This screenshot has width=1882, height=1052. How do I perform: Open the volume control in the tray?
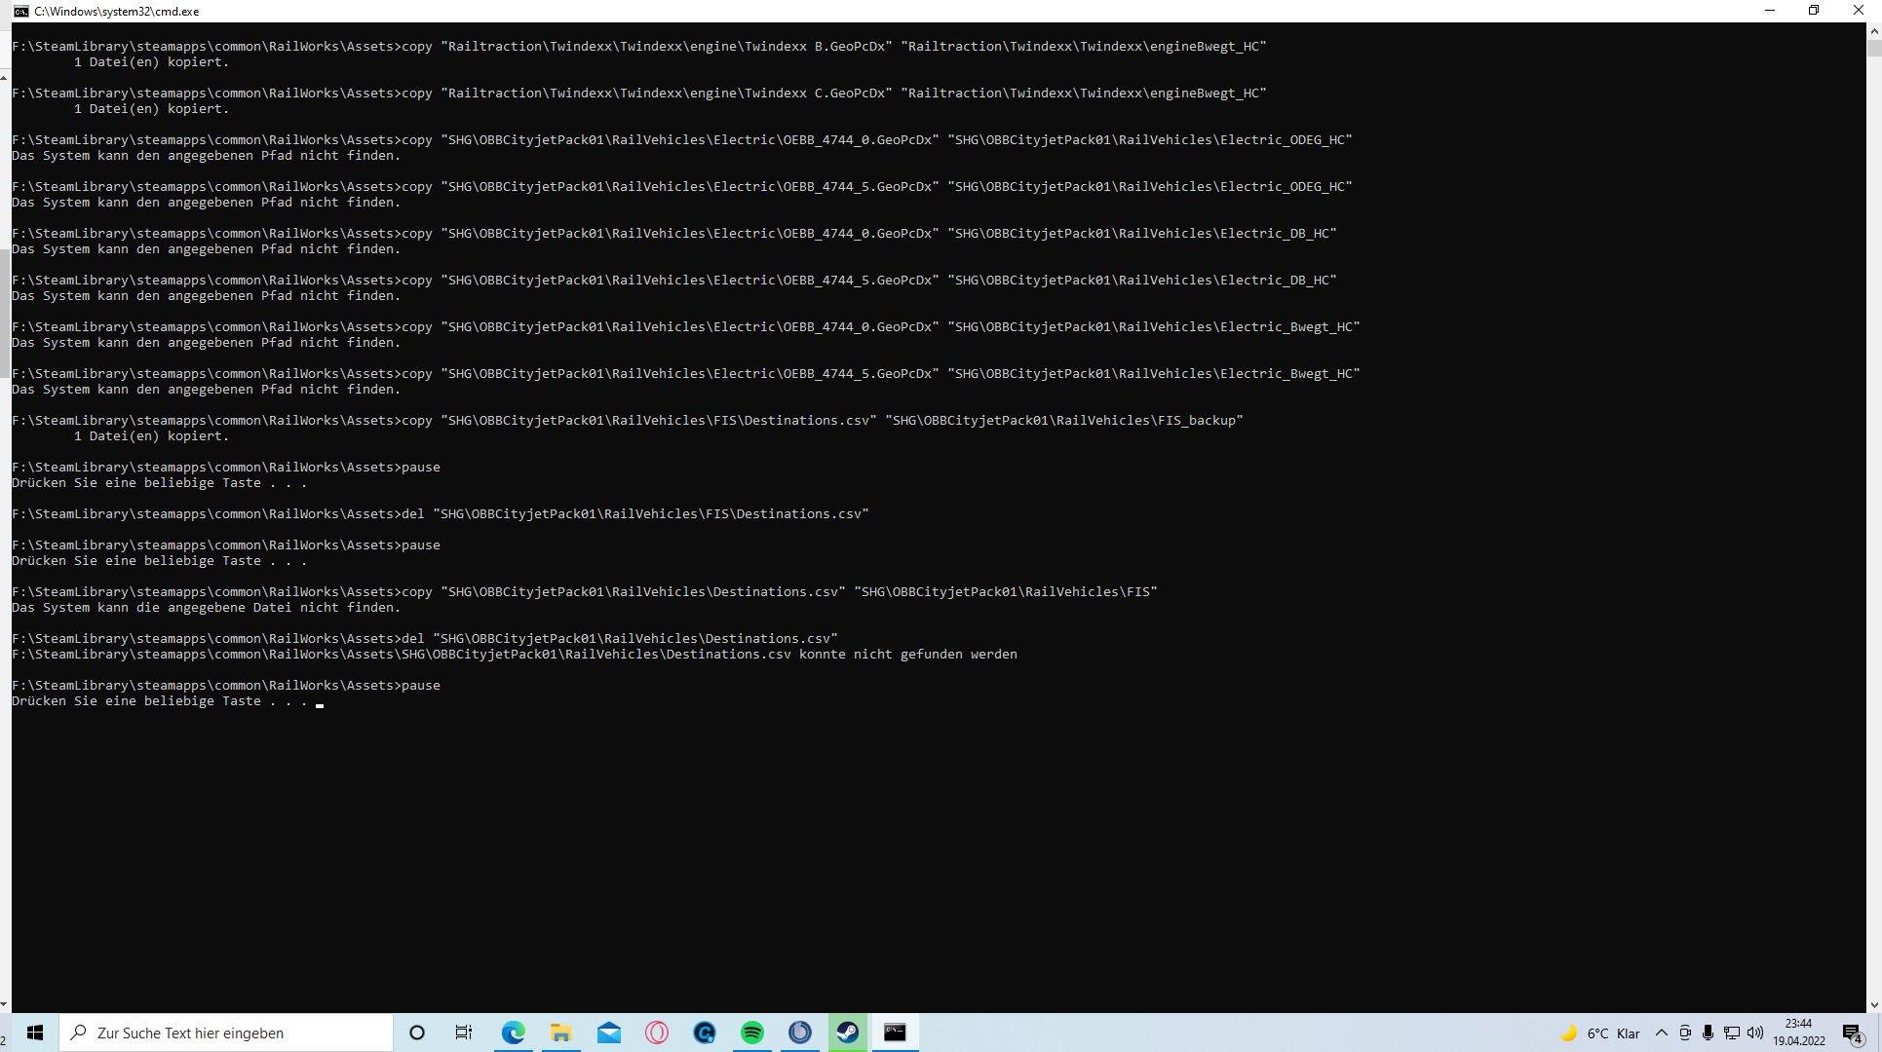[x=1755, y=1033]
